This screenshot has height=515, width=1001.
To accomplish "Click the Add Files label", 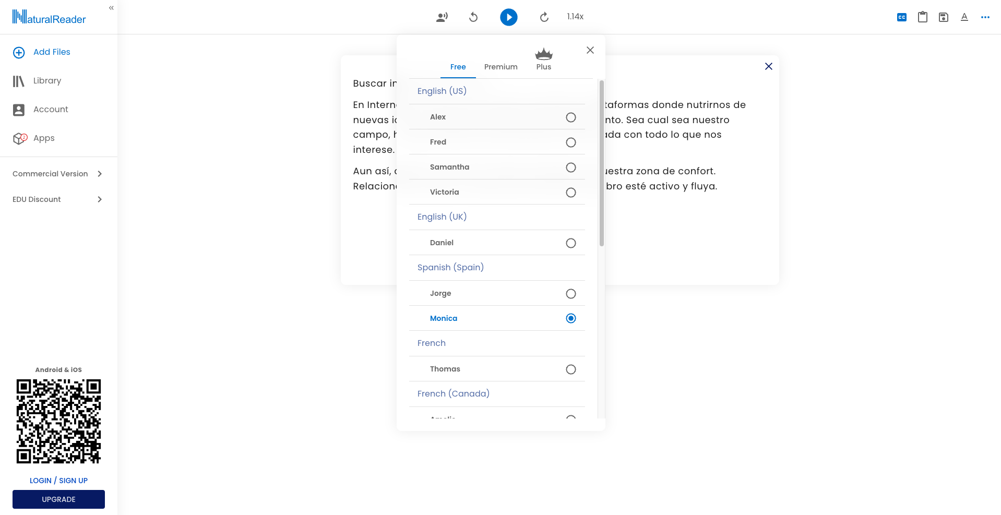I will pyautogui.click(x=52, y=52).
